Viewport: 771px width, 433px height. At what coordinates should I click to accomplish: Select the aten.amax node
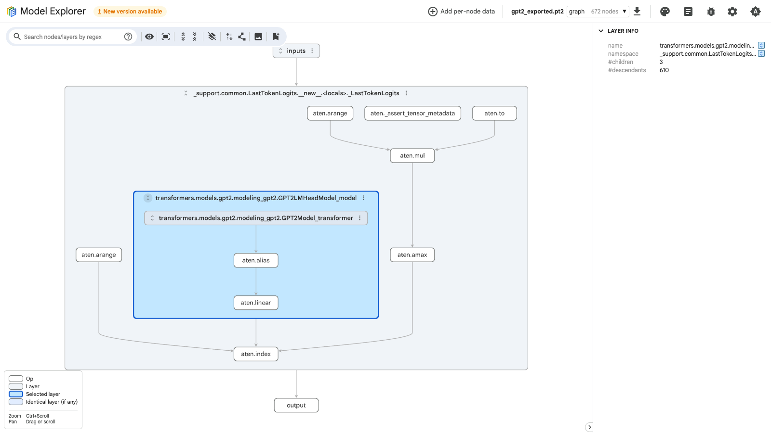(412, 255)
